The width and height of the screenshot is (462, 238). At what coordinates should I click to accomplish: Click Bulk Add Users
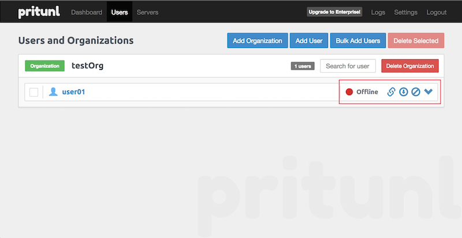358,41
